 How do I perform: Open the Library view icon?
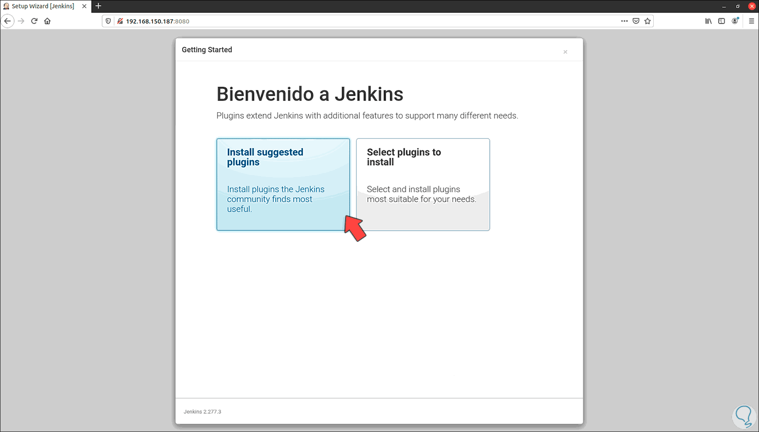click(x=708, y=21)
